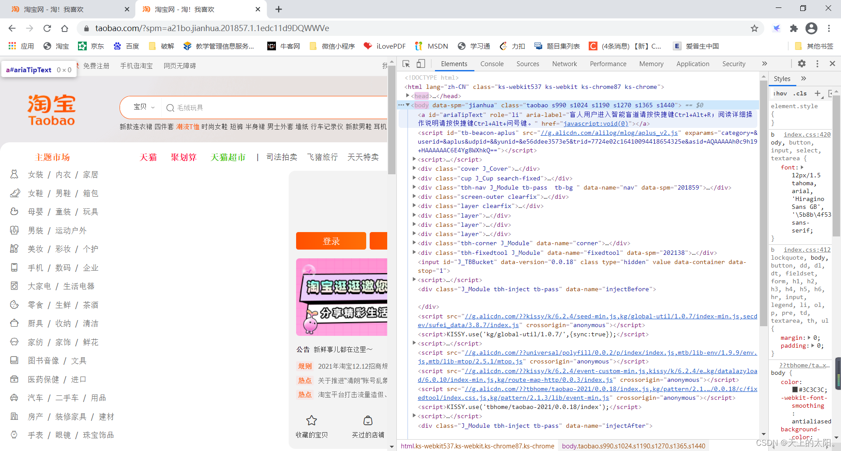Reload the Taobao page
841x451 pixels.
47,28
